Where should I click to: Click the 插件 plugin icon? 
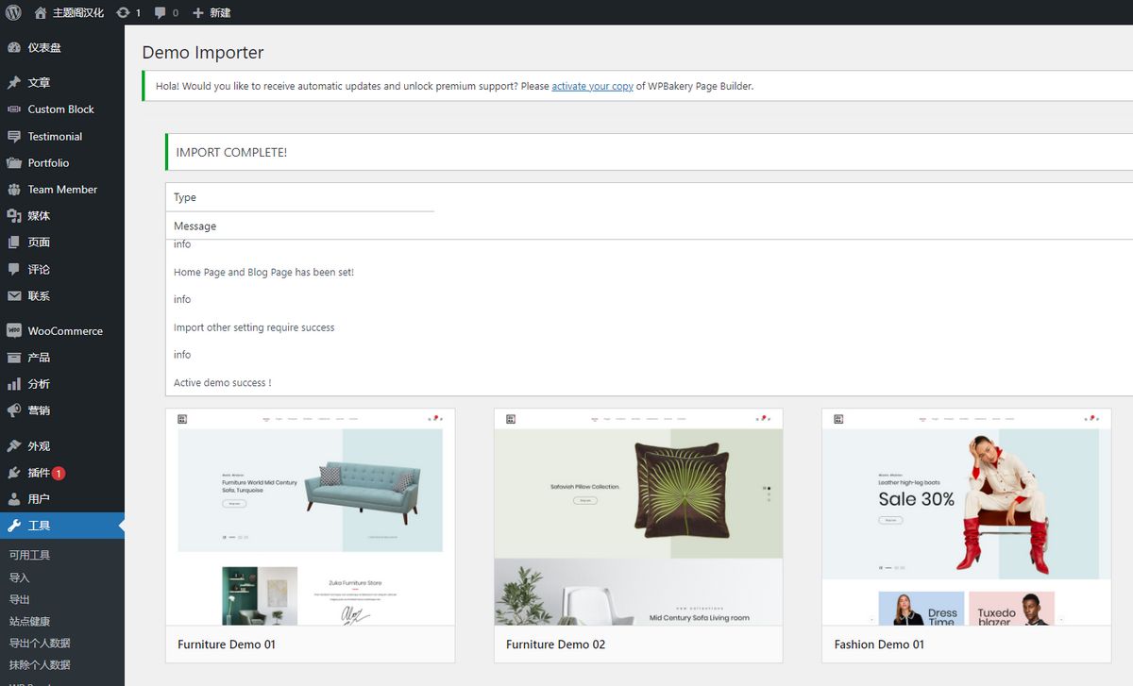click(x=14, y=473)
